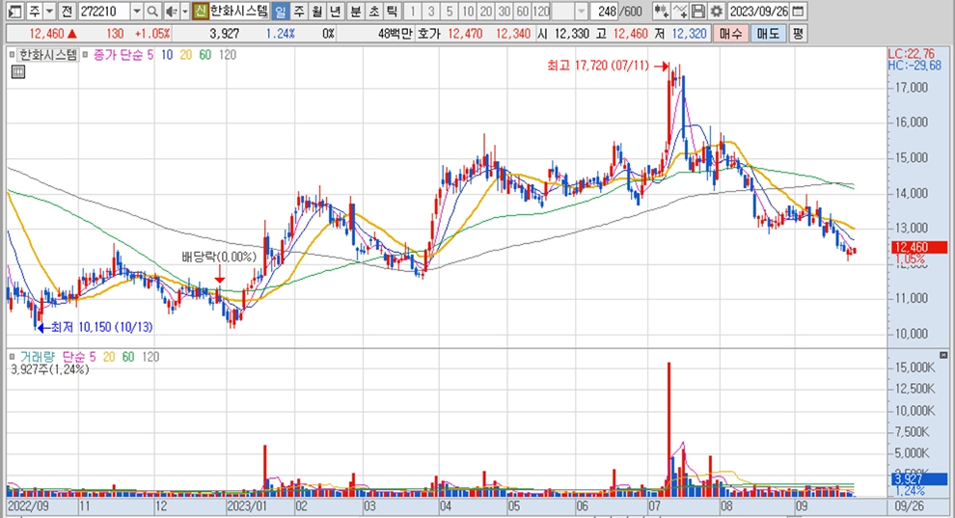The image size is (955, 518).
Task: Expand the stock code history dropdown
Action: (x=135, y=12)
